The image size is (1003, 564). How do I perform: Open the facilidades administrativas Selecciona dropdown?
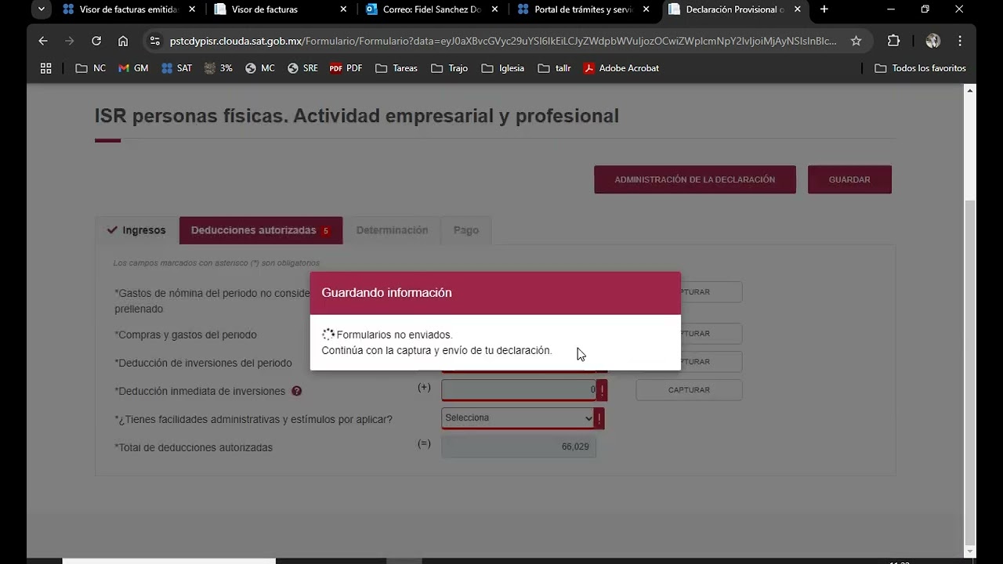click(519, 418)
